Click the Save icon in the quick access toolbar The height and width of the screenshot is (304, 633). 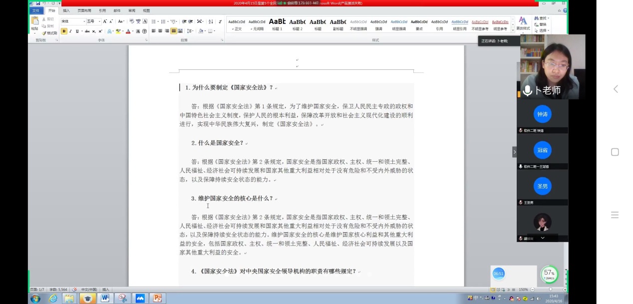tap(37, 3)
